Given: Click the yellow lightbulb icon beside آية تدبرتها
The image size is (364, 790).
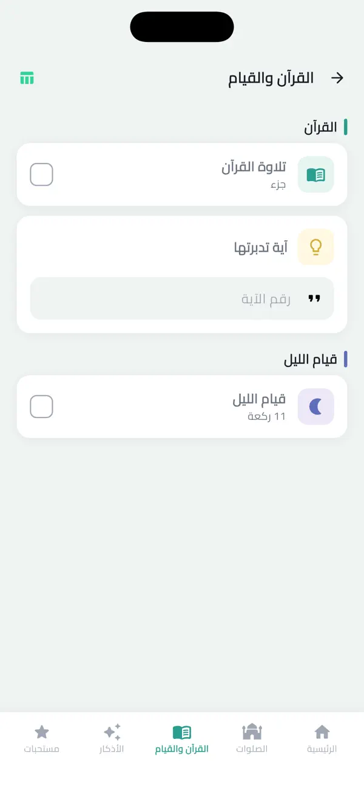Looking at the screenshot, I should pos(315,247).
